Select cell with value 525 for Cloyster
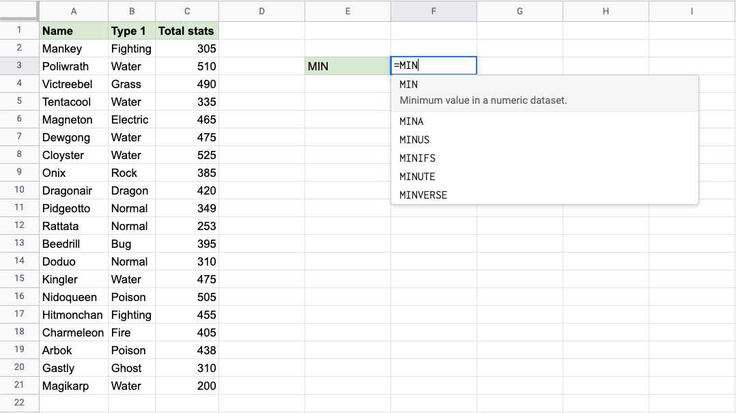Image resolution: width=736 pixels, height=413 pixels. [x=186, y=155]
